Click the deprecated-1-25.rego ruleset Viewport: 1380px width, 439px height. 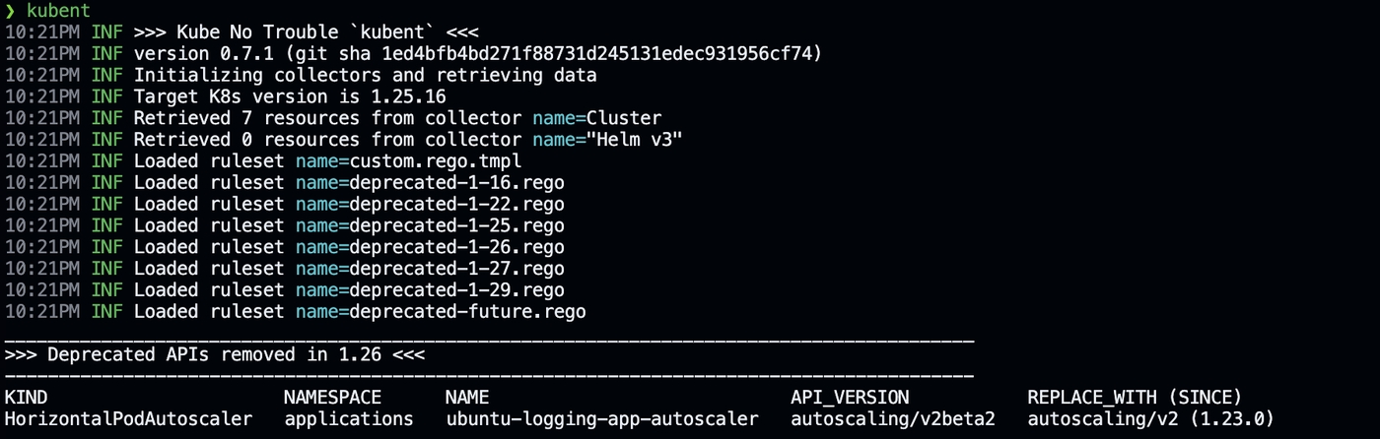pyautogui.click(x=457, y=226)
